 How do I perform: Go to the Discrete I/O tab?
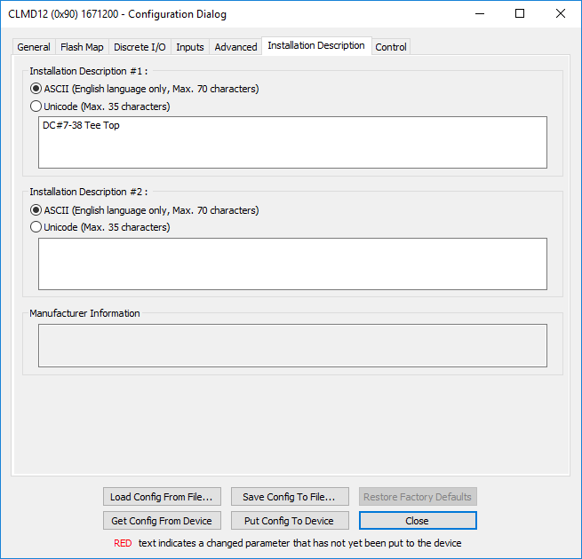click(140, 47)
